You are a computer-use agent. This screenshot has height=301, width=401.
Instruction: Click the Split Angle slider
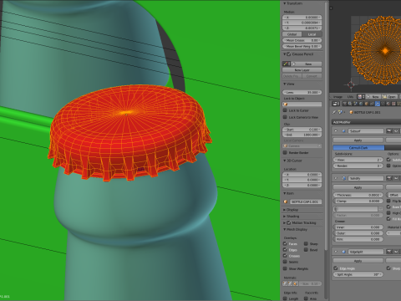pyautogui.click(x=358, y=274)
